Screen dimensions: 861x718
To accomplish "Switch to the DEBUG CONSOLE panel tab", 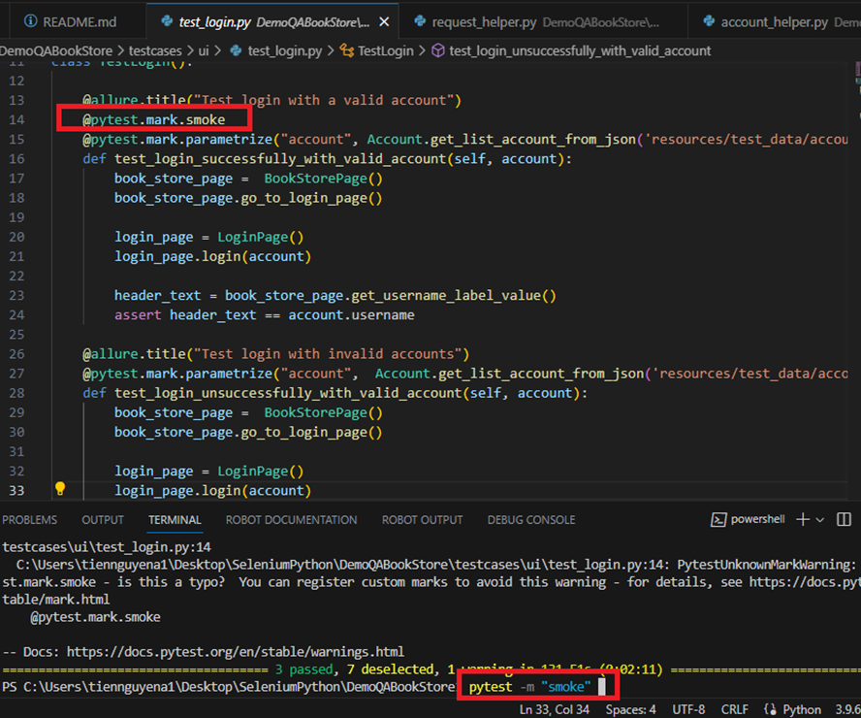I will [530, 520].
